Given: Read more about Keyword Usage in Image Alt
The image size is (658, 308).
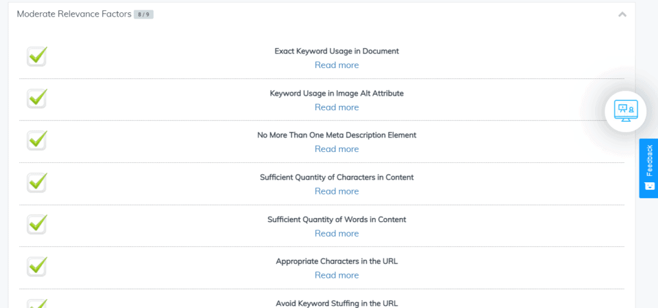Looking at the screenshot, I should [x=337, y=107].
